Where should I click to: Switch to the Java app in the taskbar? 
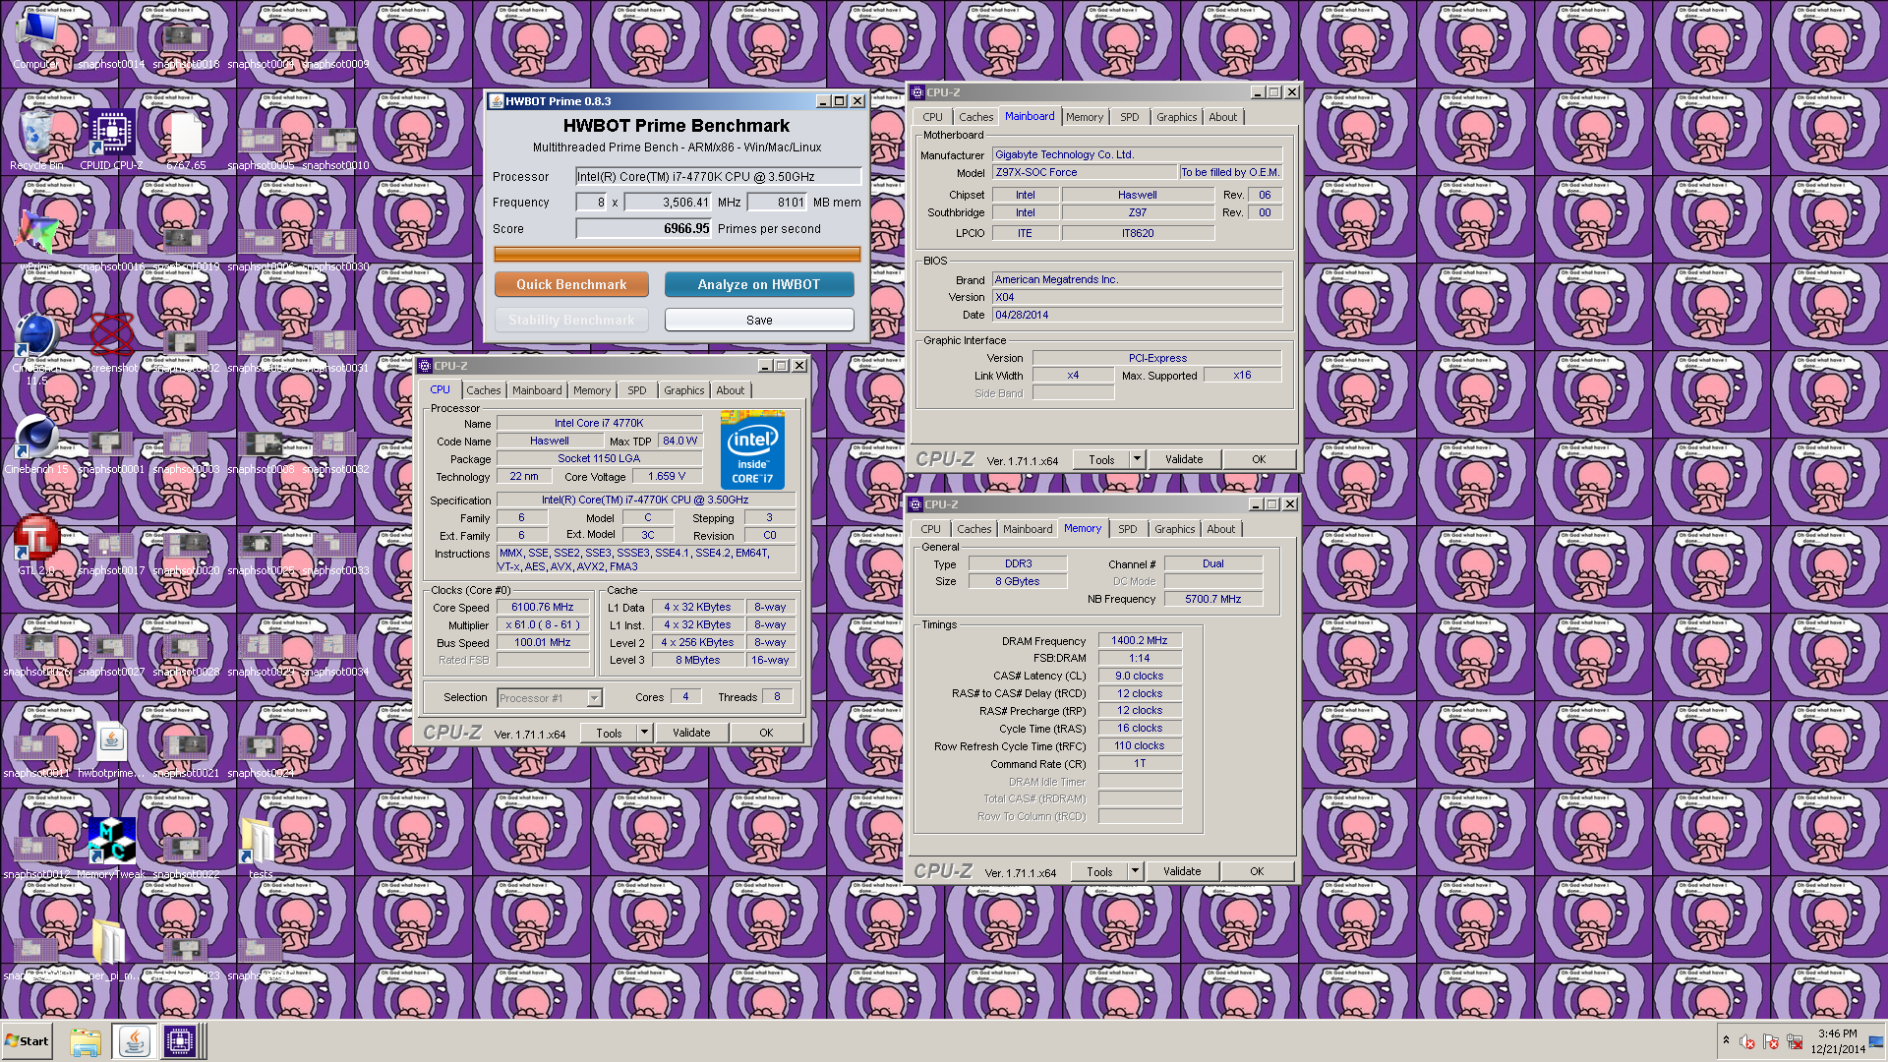point(134,1041)
